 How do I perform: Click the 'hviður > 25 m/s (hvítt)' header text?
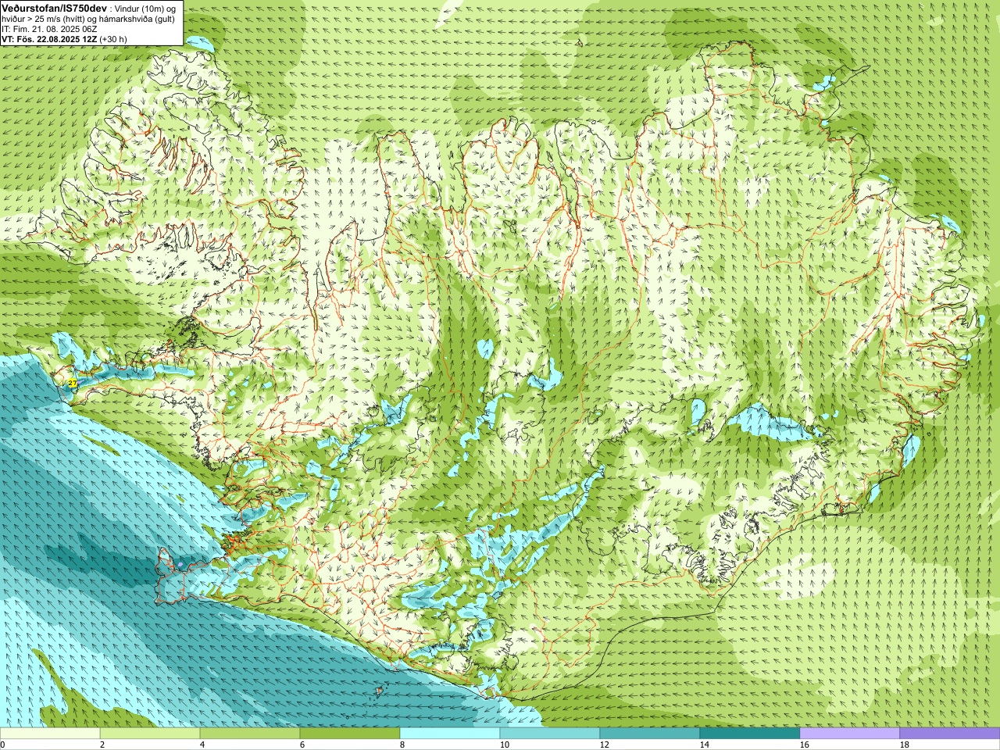(45, 18)
